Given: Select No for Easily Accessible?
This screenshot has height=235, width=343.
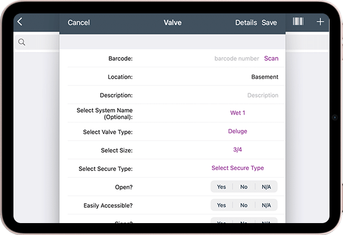Looking at the screenshot, I should [244, 205].
